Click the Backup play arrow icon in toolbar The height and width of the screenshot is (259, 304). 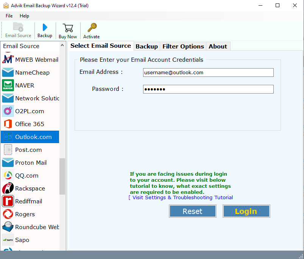pyautogui.click(x=45, y=27)
